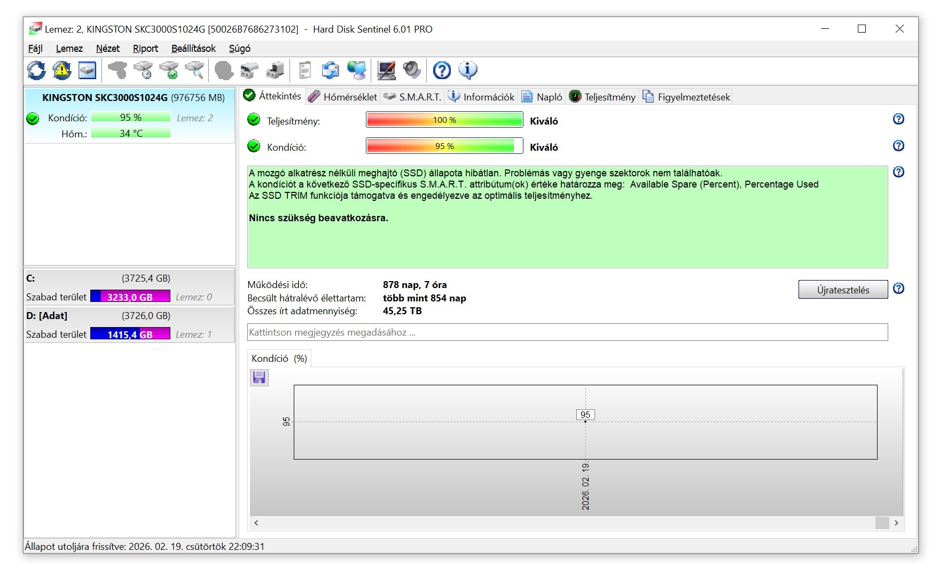This screenshot has width=947, height=575.
Task: Click the 'Állapot utoljára frissítve' status bar text
Action: click(145, 546)
